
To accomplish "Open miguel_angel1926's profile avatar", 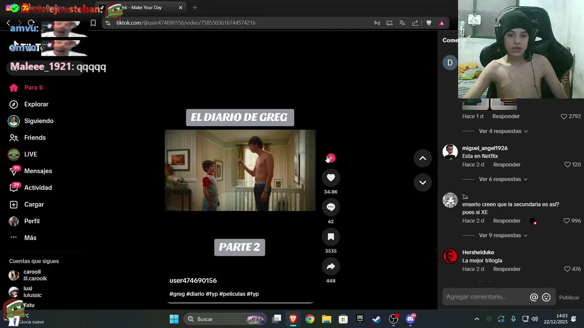I will (x=450, y=151).
